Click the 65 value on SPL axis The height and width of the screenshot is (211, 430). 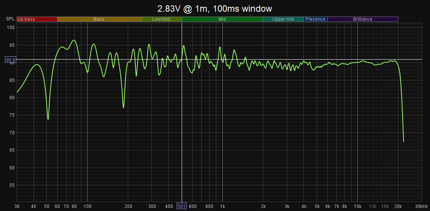tap(12, 150)
